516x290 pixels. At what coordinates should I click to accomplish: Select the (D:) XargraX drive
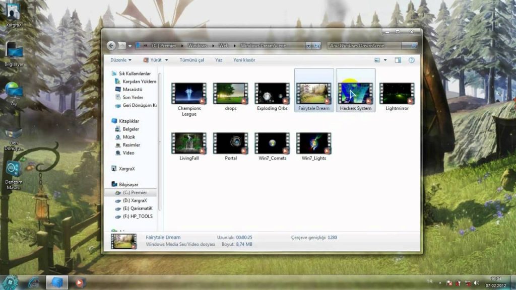[134, 200]
